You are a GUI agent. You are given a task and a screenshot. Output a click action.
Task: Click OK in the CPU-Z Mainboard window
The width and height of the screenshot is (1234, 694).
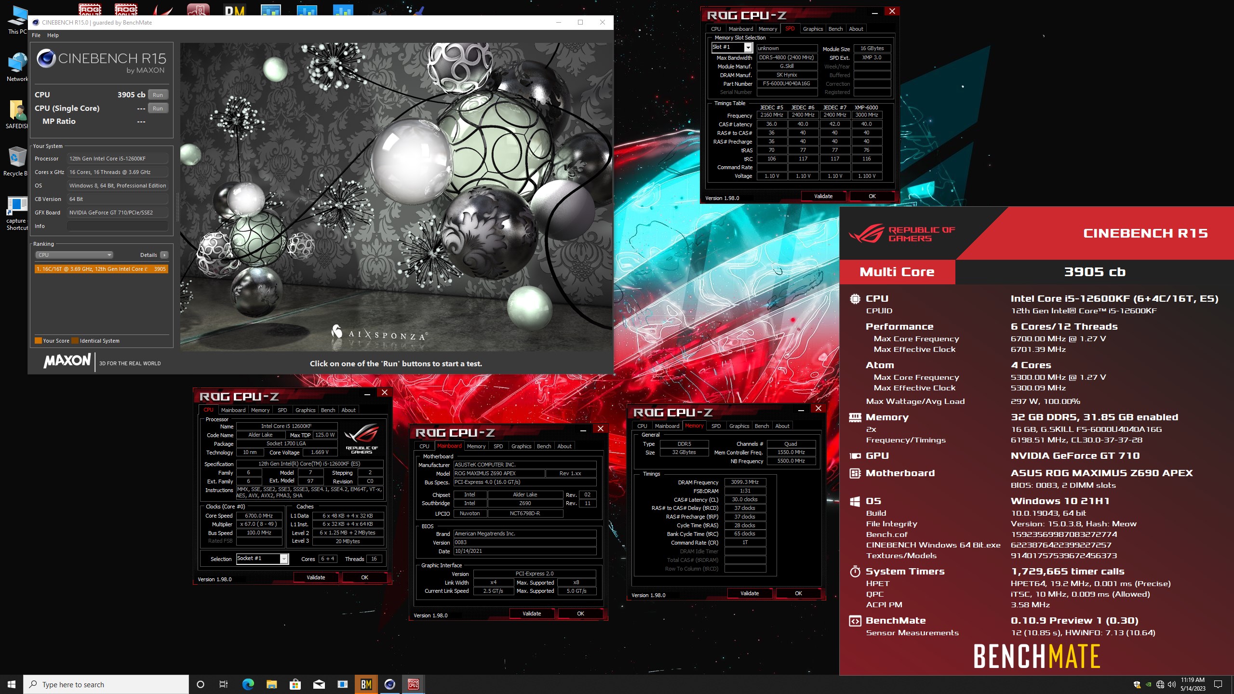coord(580,614)
